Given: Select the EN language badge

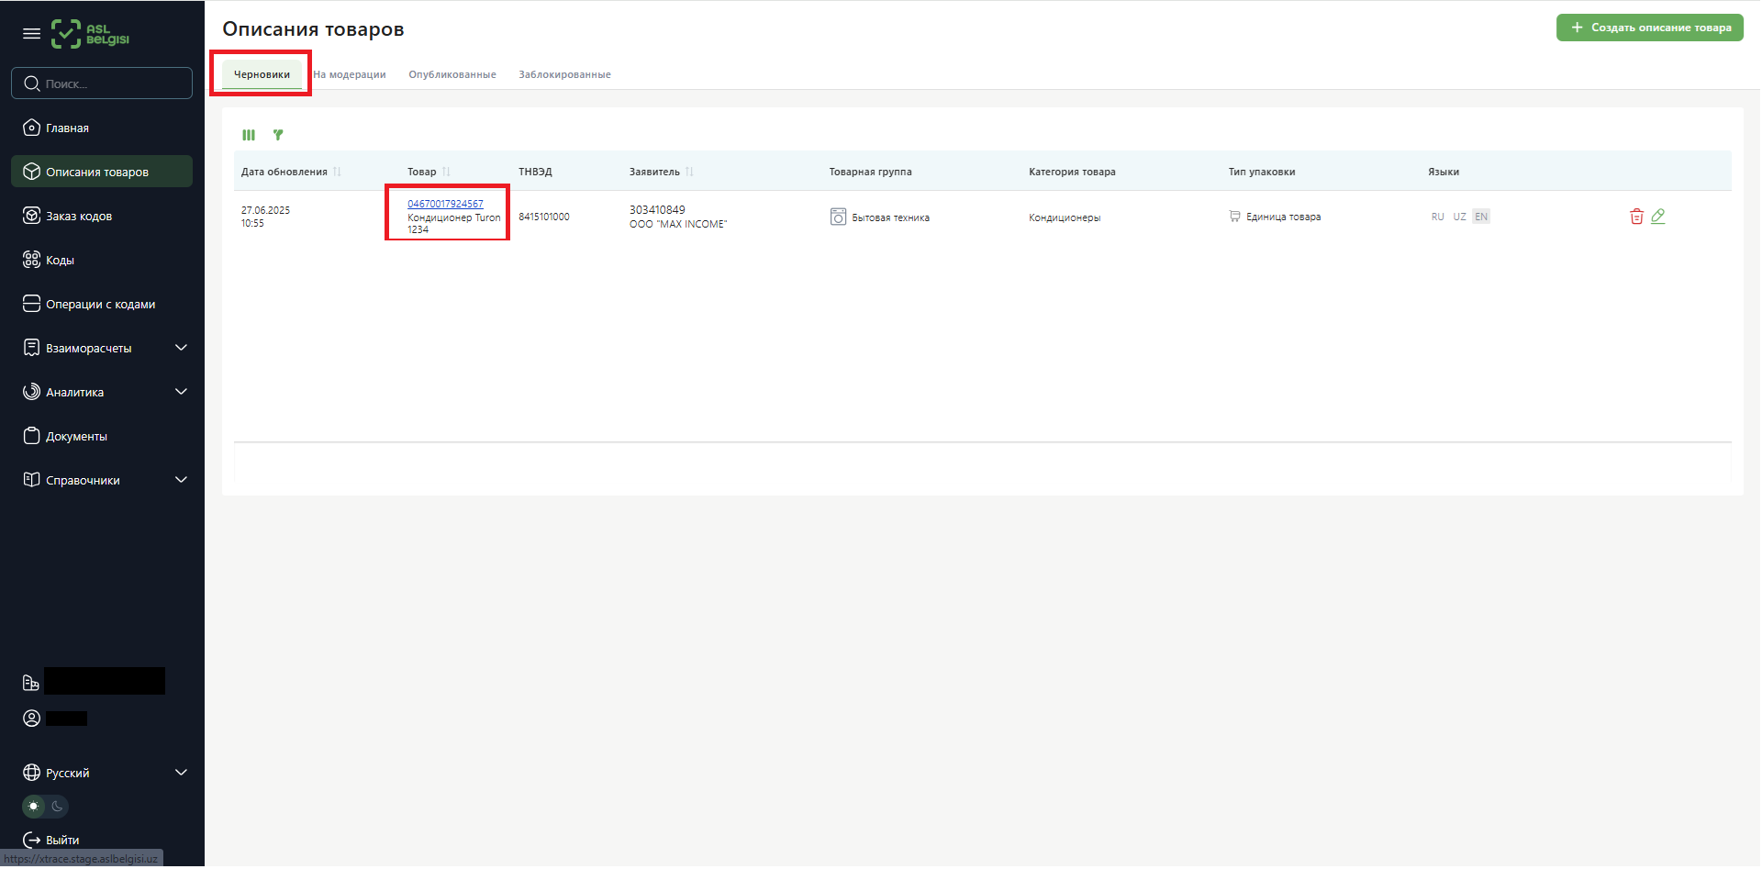Looking at the screenshot, I should pyautogui.click(x=1480, y=217).
